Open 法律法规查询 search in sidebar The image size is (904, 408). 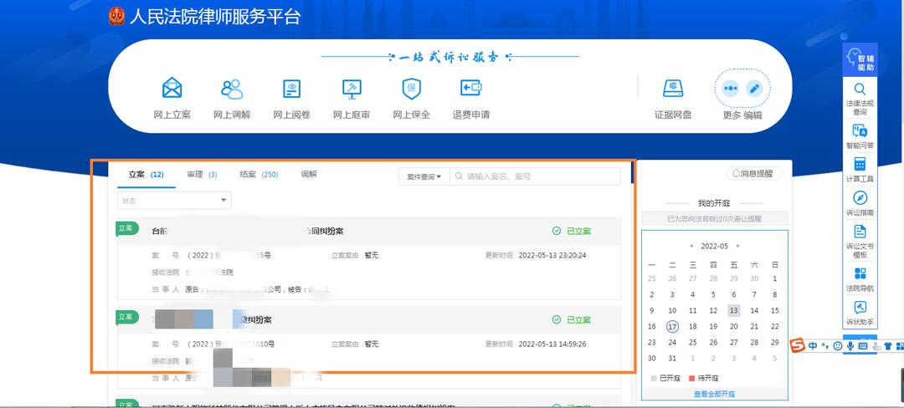pyautogui.click(x=860, y=89)
